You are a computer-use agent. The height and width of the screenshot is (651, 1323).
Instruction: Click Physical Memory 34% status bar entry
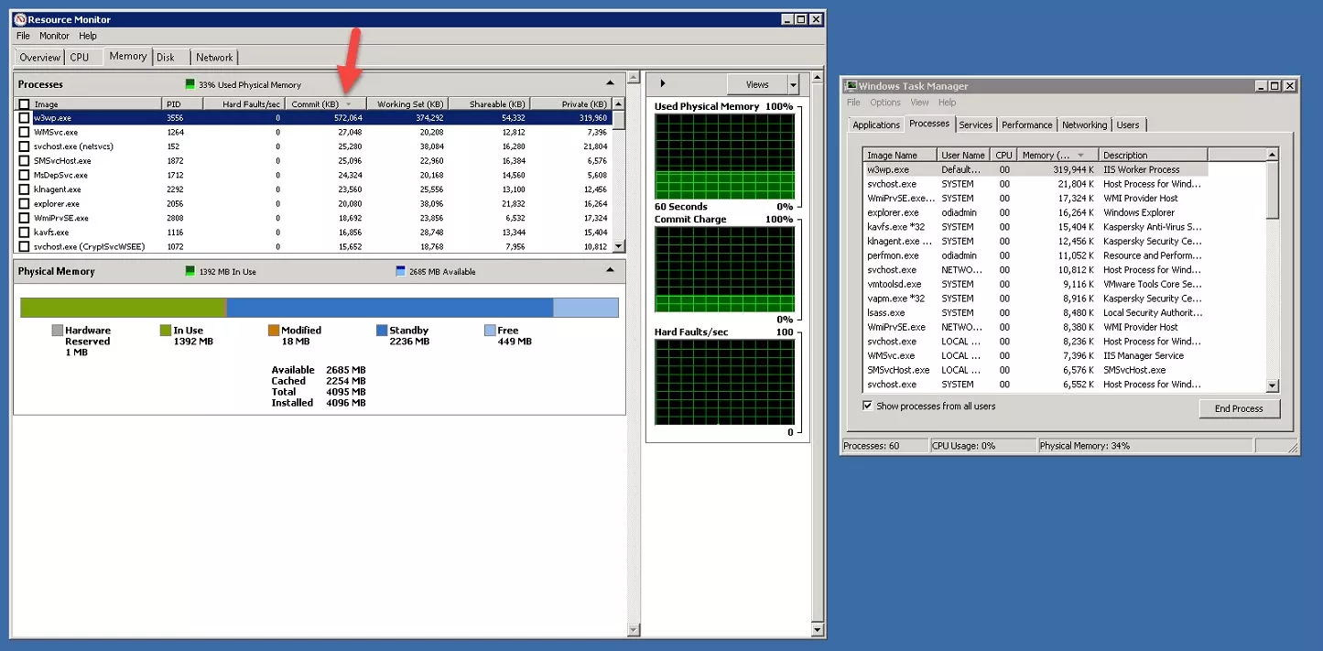pos(1145,446)
